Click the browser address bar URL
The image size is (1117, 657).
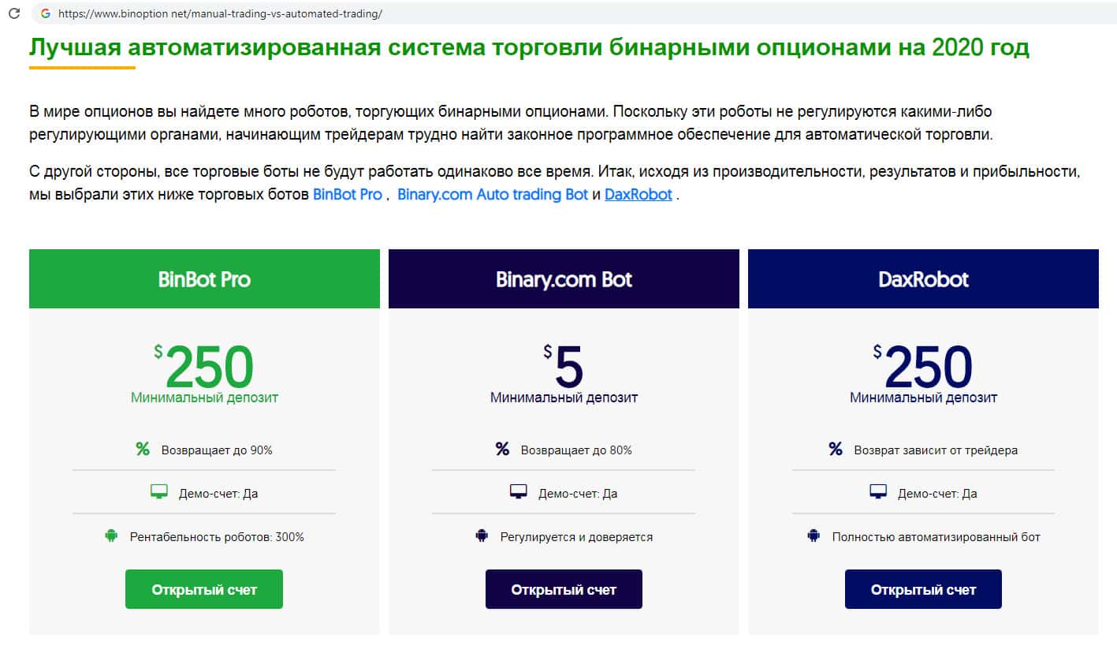[x=221, y=13]
